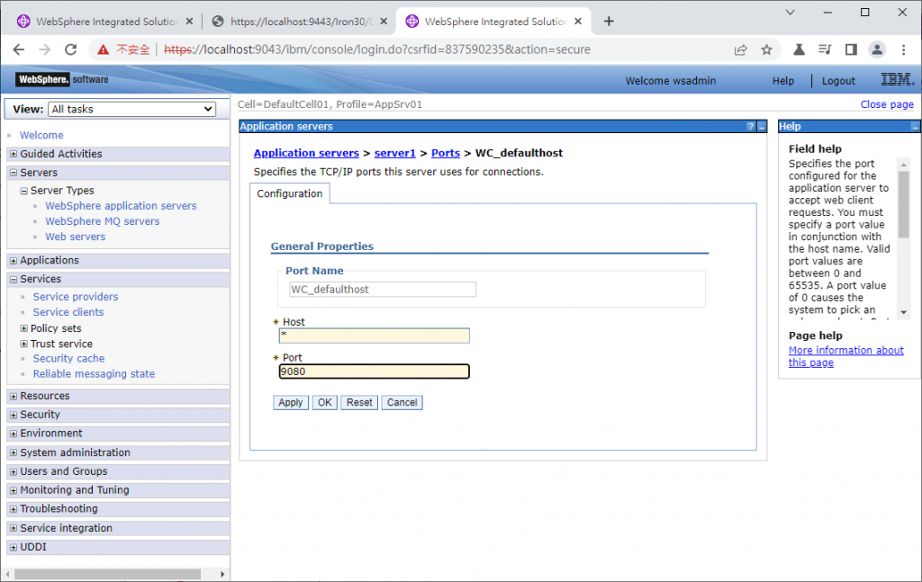Open a new browser tab
The height and width of the screenshot is (582, 922).
(609, 22)
